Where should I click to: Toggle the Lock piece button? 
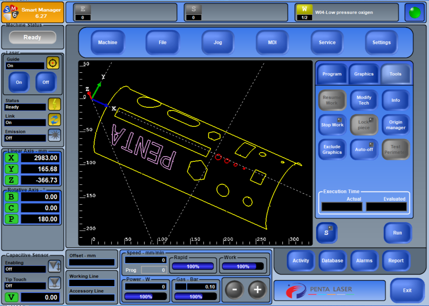point(364,125)
